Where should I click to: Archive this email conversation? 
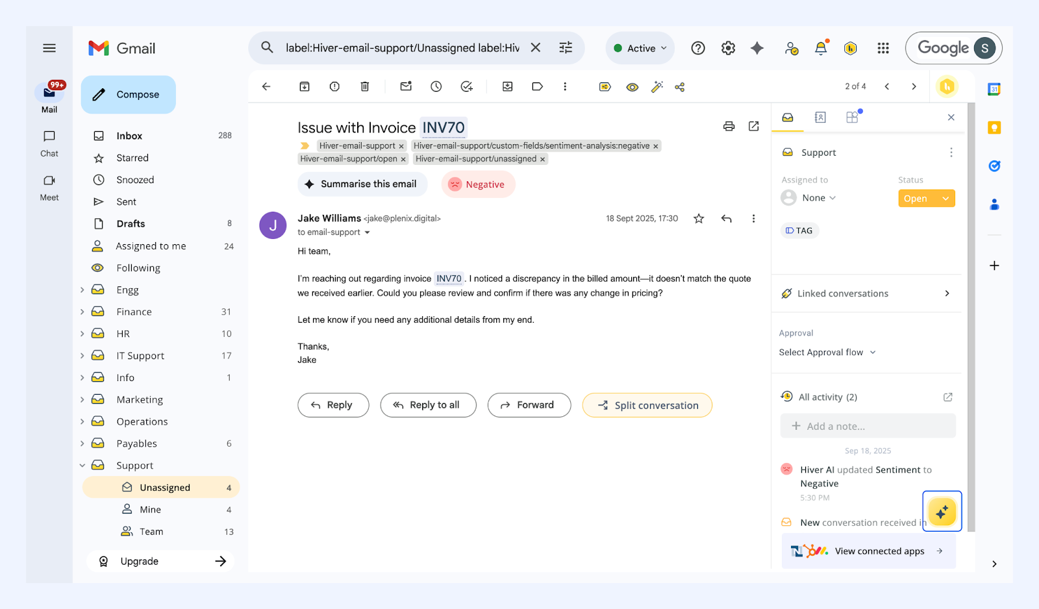[x=305, y=86]
